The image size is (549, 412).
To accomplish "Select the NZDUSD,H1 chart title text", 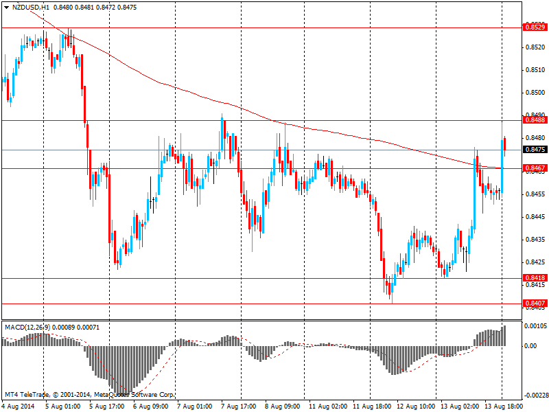I will point(30,8).
